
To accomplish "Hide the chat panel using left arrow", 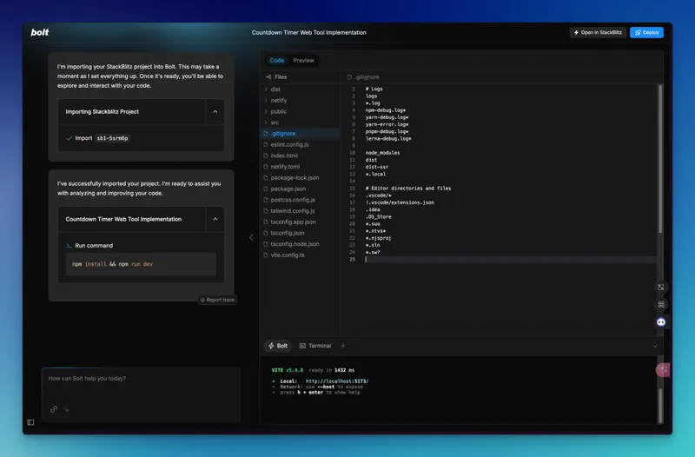I will pos(252,237).
